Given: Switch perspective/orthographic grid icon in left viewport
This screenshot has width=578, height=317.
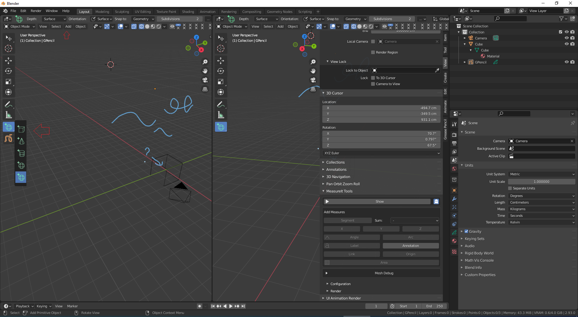Looking at the screenshot, I should point(205,89).
